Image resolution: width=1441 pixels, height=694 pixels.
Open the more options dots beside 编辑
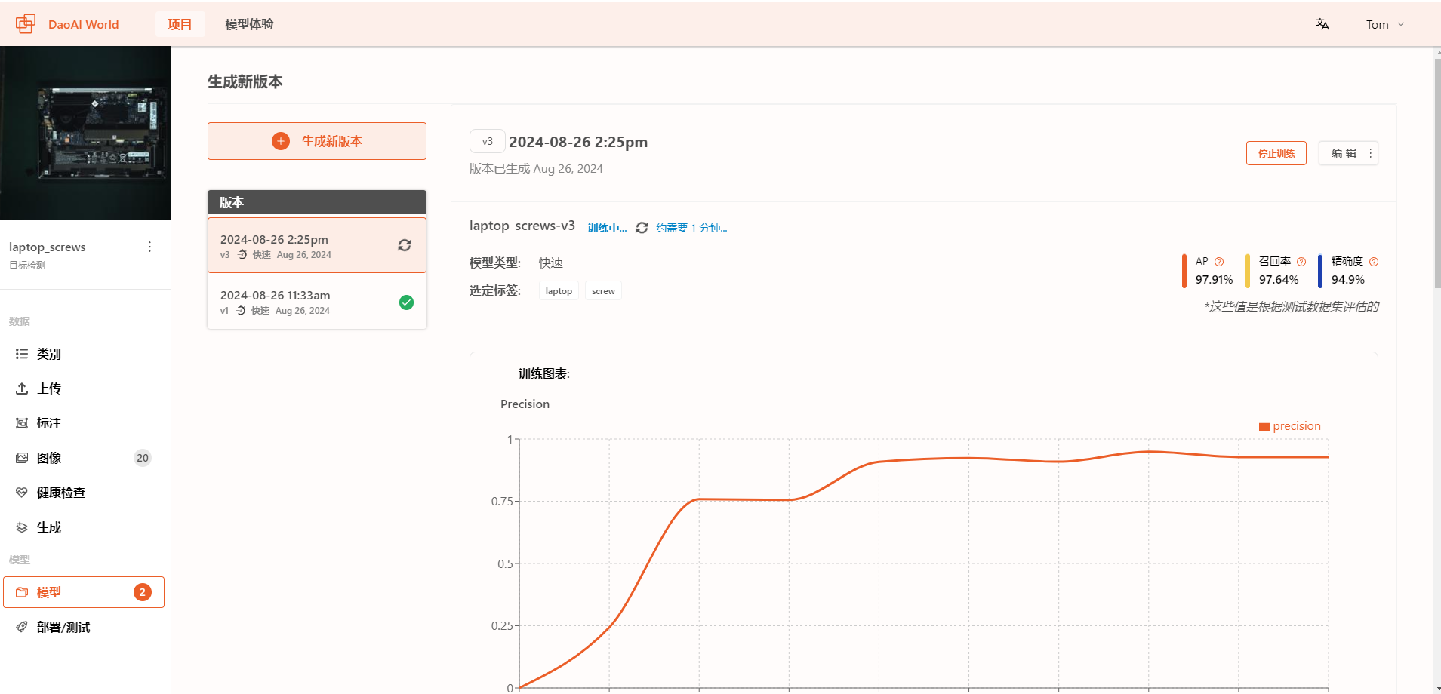[x=1371, y=153]
